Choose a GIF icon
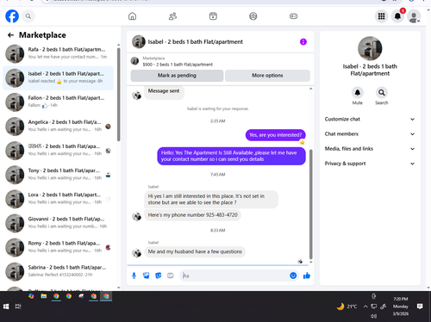Image resolution: width=431 pixels, height=322 pixels. [171, 276]
